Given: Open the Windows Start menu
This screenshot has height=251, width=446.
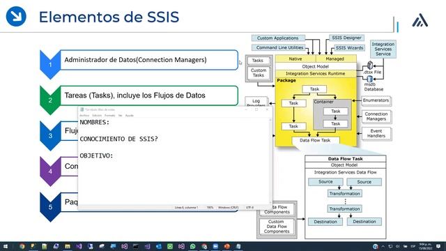Looking at the screenshot, I should (x=5, y=246).
